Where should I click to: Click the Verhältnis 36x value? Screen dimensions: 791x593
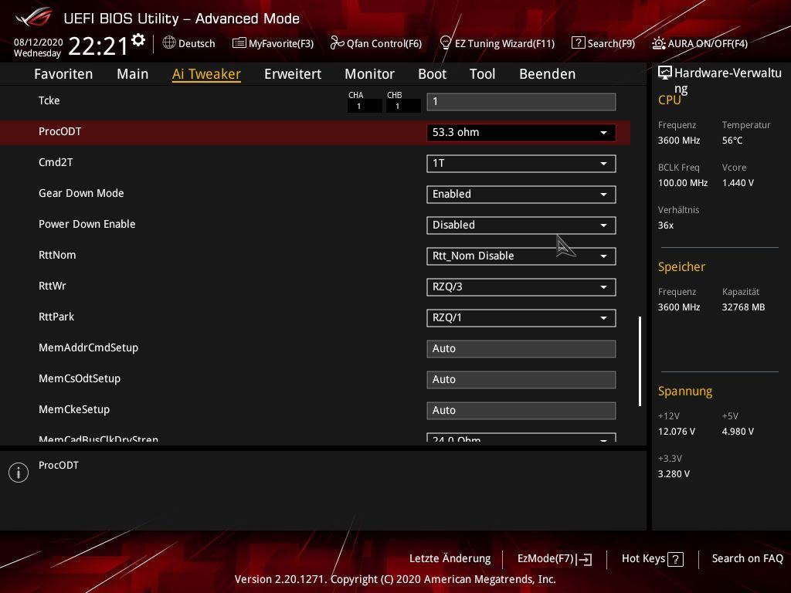666,225
